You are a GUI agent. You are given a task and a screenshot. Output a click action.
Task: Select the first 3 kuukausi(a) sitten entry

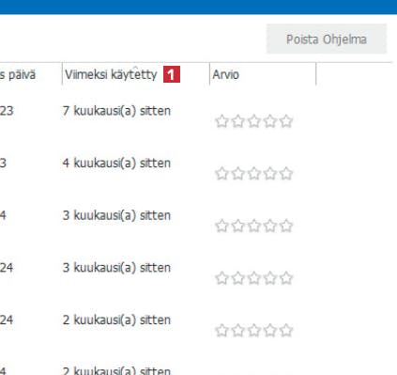click(x=116, y=215)
